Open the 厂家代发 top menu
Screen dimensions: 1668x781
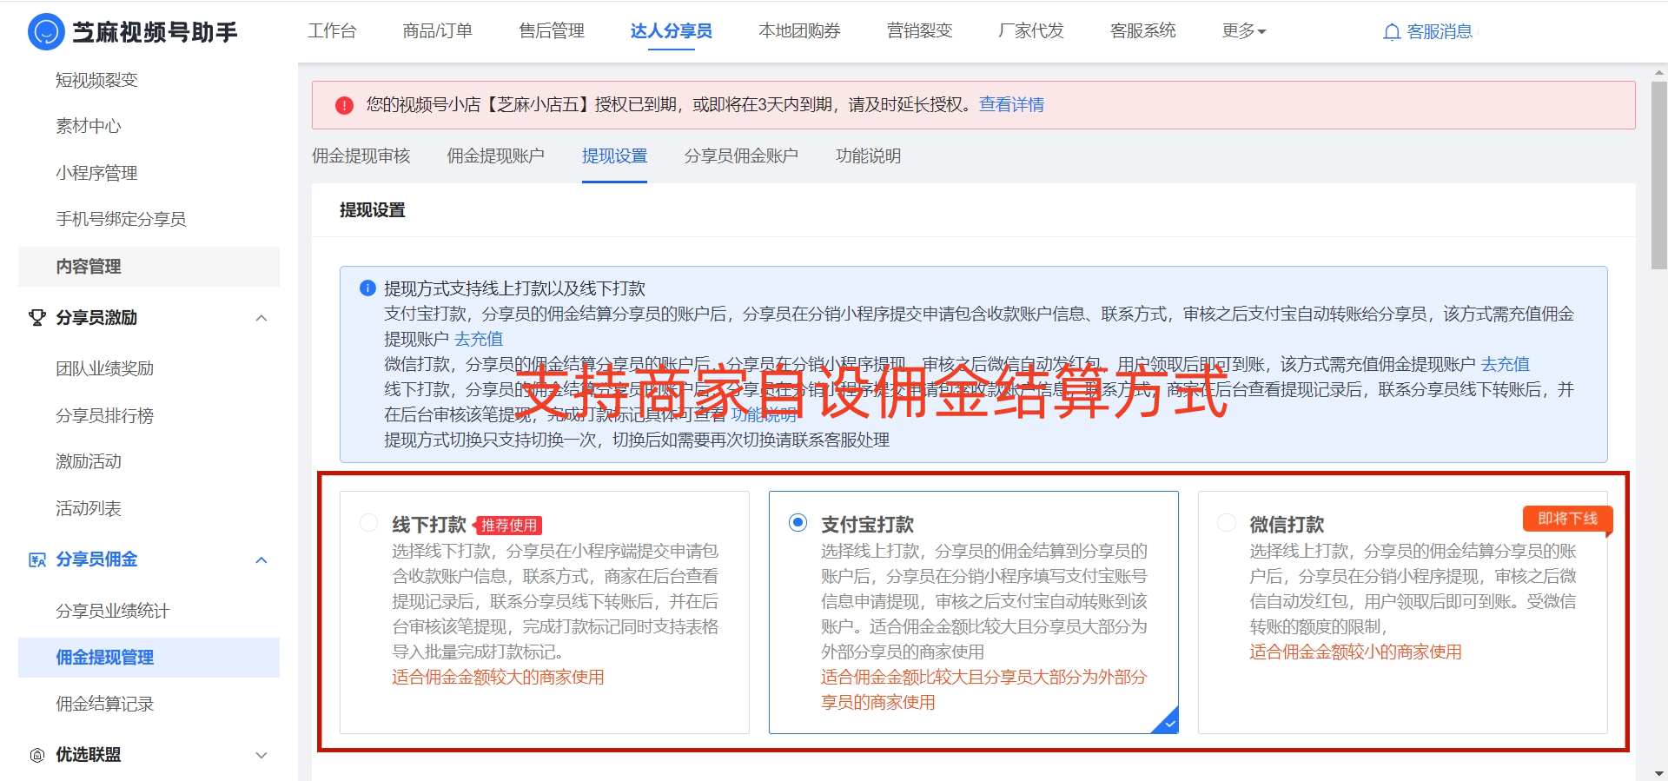coord(1031,31)
